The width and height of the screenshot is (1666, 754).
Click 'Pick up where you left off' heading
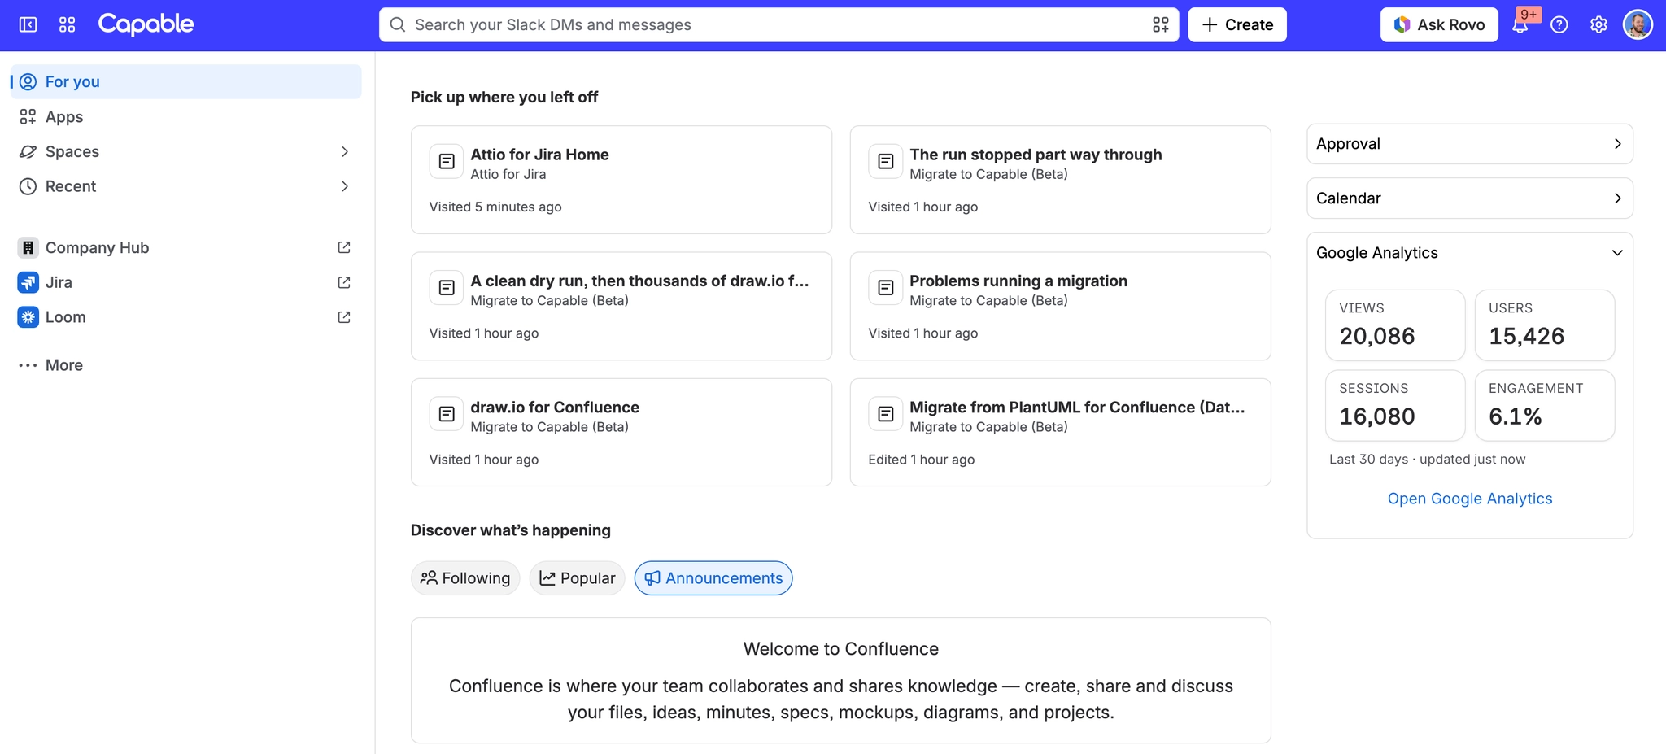[x=504, y=98]
